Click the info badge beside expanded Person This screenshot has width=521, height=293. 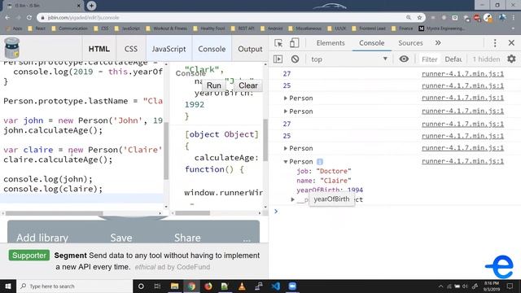(x=320, y=162)
